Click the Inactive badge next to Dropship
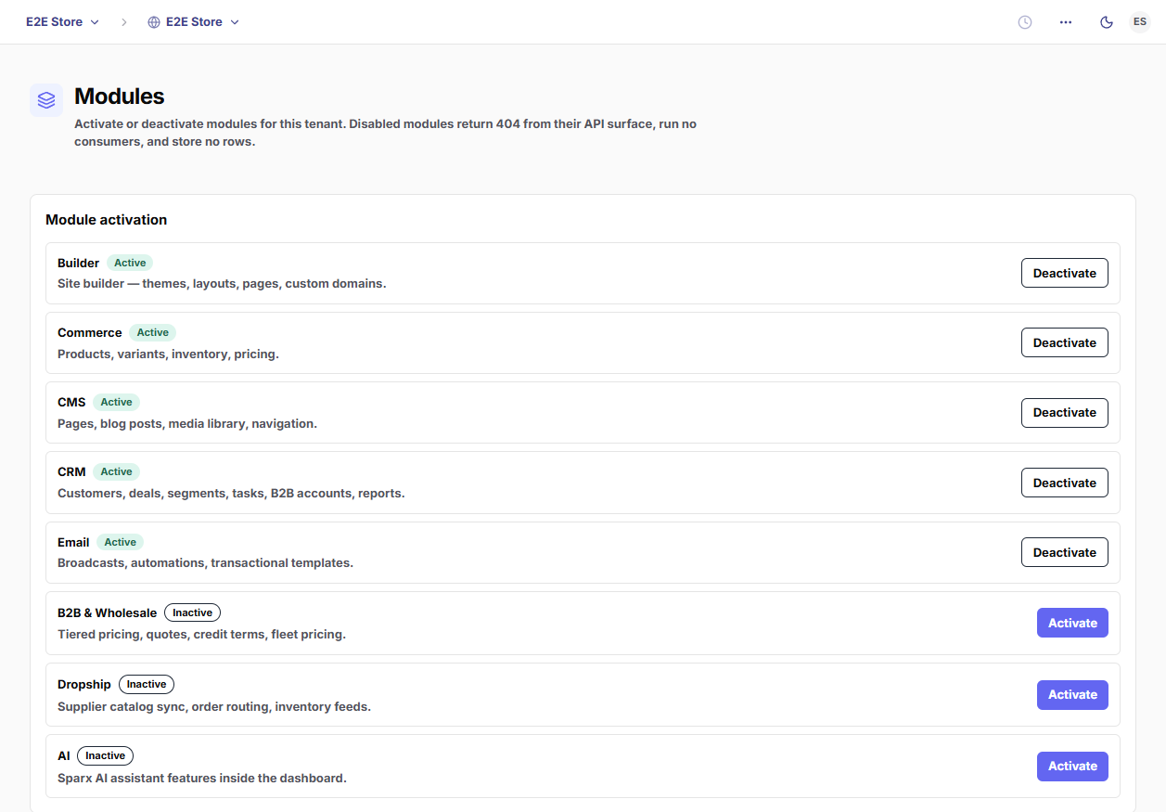The image size is (1166, 812). [x=147, y=684]
